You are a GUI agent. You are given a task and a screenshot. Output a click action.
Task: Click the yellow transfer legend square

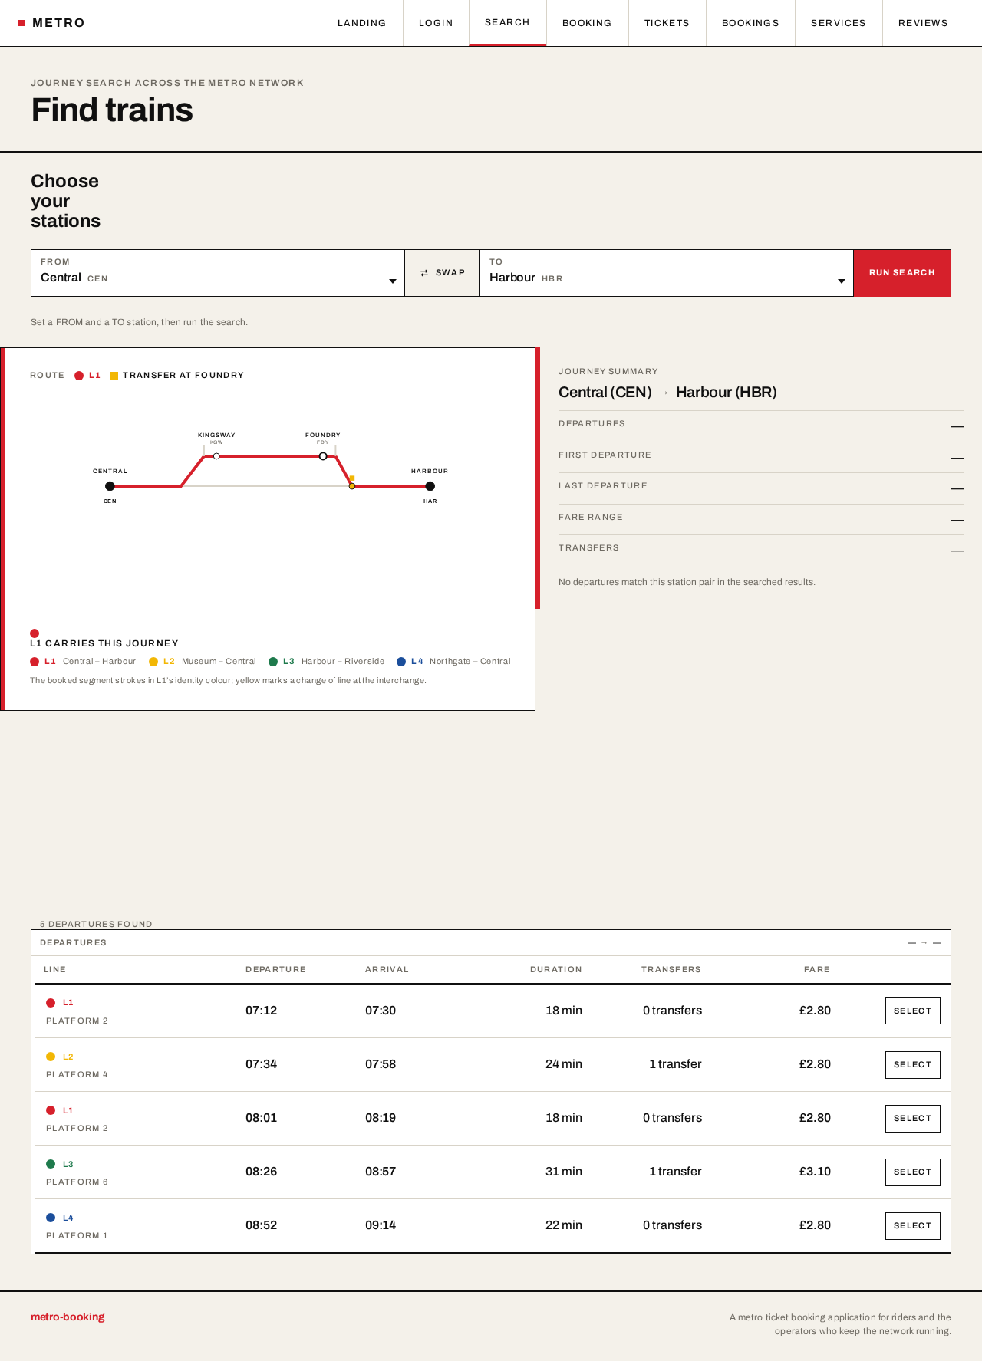point(114,376)
